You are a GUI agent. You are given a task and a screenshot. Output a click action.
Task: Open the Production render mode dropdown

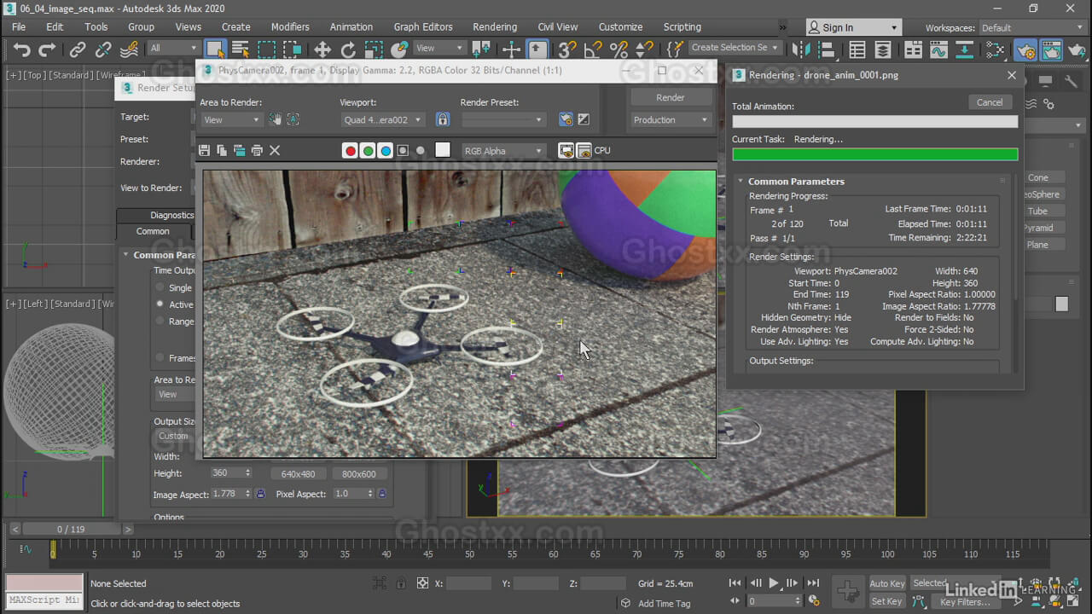tap(670, 120)
